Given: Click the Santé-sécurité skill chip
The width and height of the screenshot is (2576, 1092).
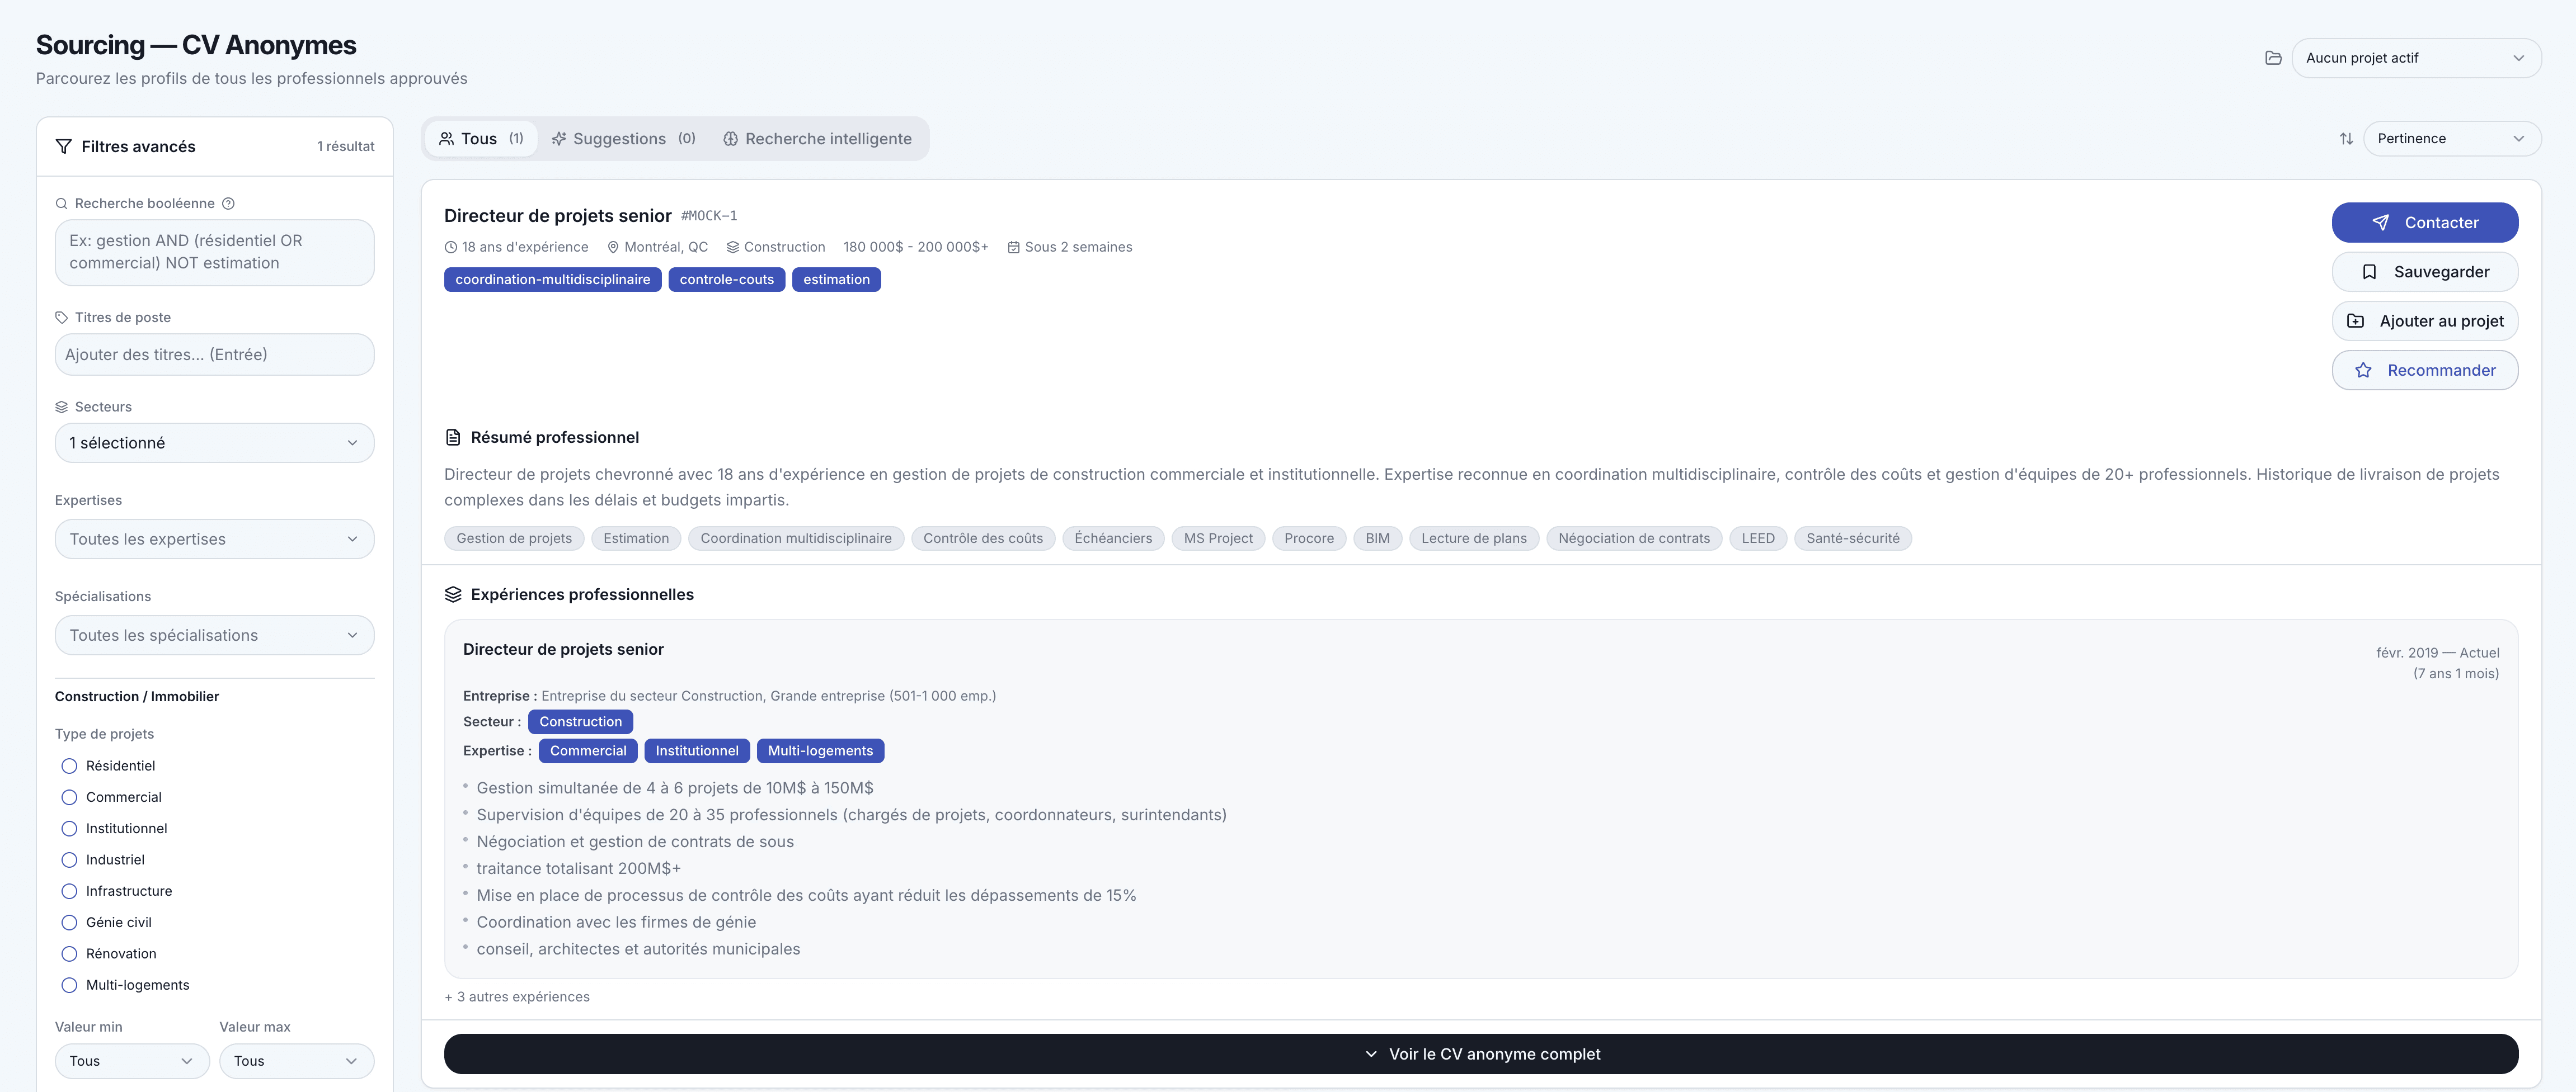Looking at the screenshot, I should click(x=1853, y=538).
